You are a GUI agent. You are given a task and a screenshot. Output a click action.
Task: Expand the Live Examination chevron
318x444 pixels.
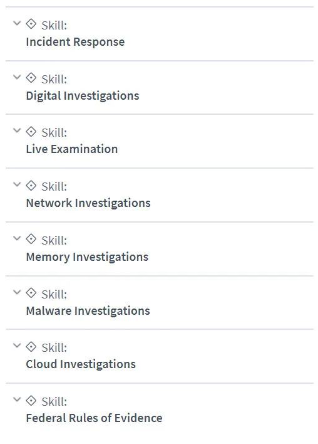18,130
